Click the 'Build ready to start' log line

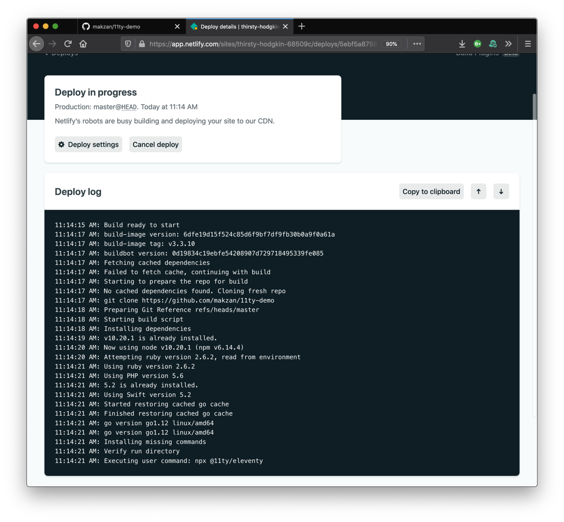tap(117, 225)
